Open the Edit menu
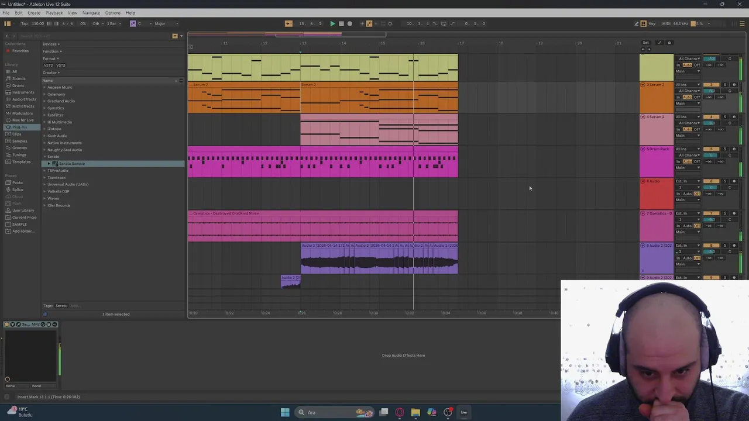Screen dimensions: 749x421 pos(19,13)
